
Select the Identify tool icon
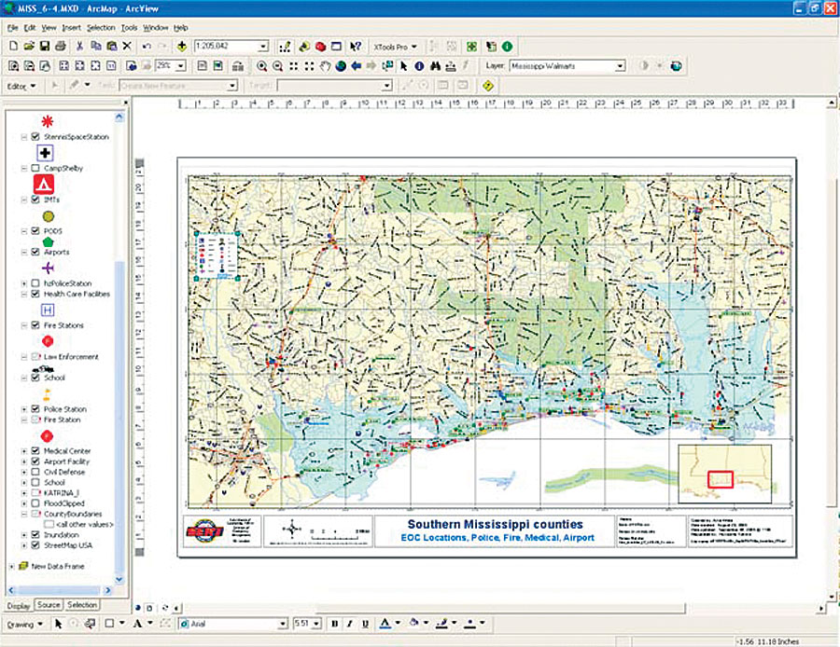pyautogui.click(x=419, y=66)
